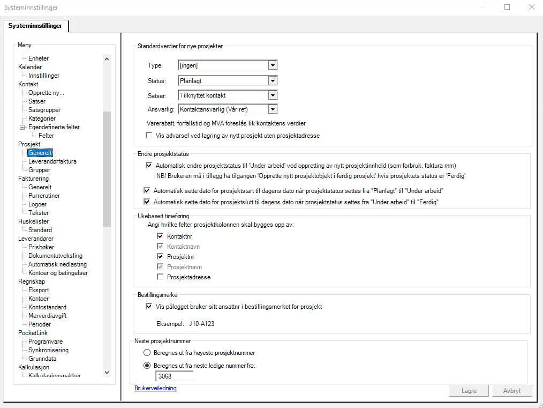Viewport: 543px width, 408px height.
Task: Click the Prosjekt tree category
Action: click(29, 144)
